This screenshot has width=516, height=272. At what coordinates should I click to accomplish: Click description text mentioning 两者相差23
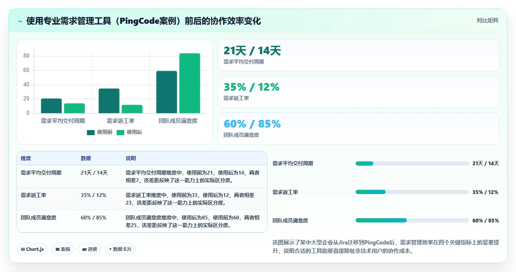coord(190,199)
